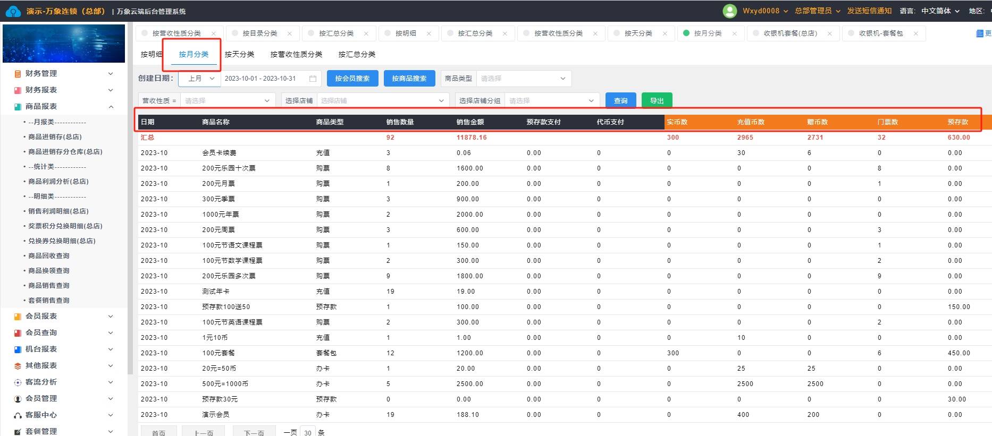This screenshot has height=436, width=992.
Task: Open the 营收性质 select dropdown
Action: coord(228,101)
